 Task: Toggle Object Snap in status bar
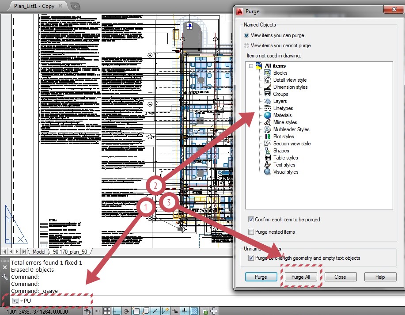(x=136, y=311)
